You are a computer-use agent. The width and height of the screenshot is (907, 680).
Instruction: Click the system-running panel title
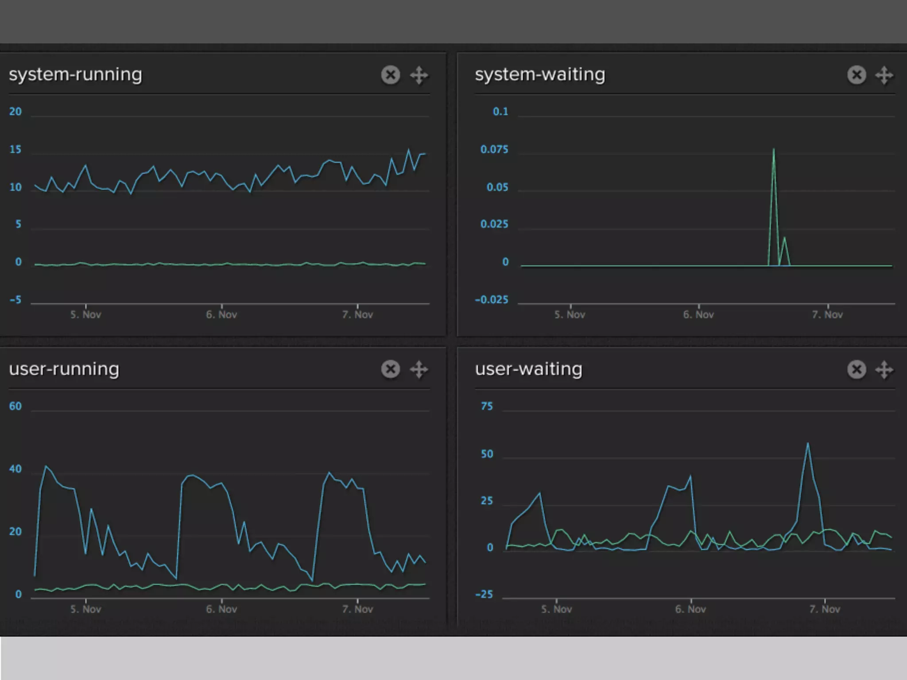[x=75, y=74]
